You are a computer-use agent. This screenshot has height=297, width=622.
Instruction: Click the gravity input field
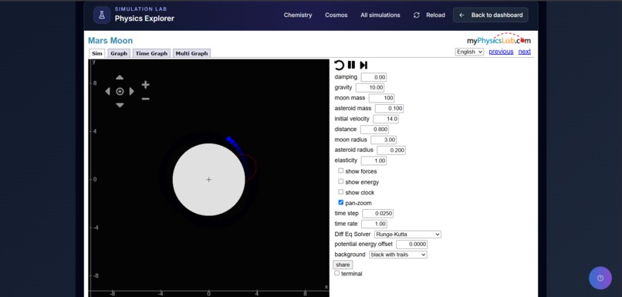point(370,88)
